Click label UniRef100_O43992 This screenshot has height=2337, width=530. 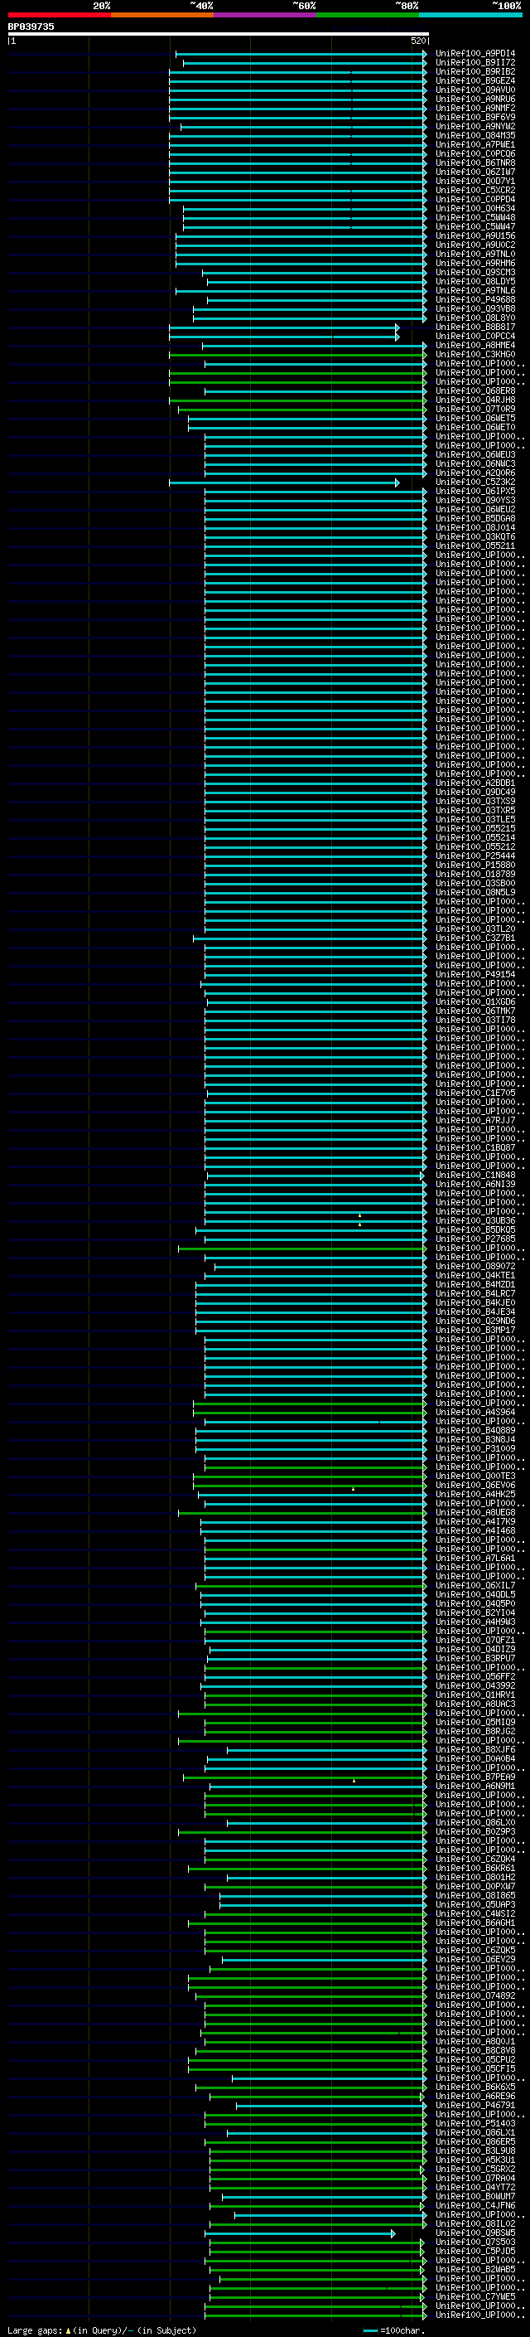tap(475, 1685)
